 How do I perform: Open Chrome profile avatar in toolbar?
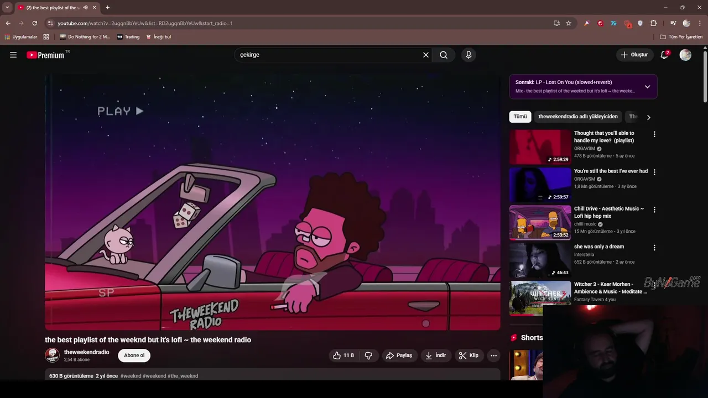[686, 23]
